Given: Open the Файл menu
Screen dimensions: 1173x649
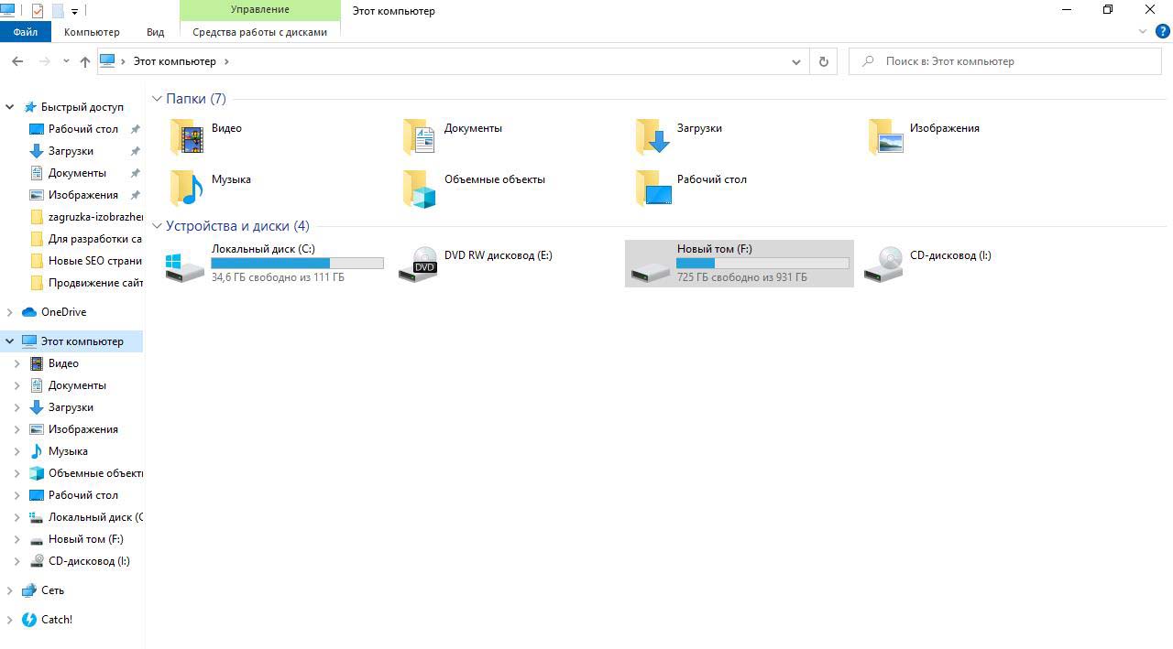Looking at the screenshot, I should (26, 32).
